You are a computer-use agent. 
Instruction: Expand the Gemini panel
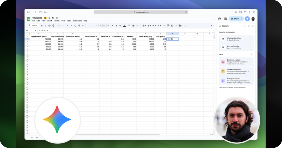[x=249, y=26]
